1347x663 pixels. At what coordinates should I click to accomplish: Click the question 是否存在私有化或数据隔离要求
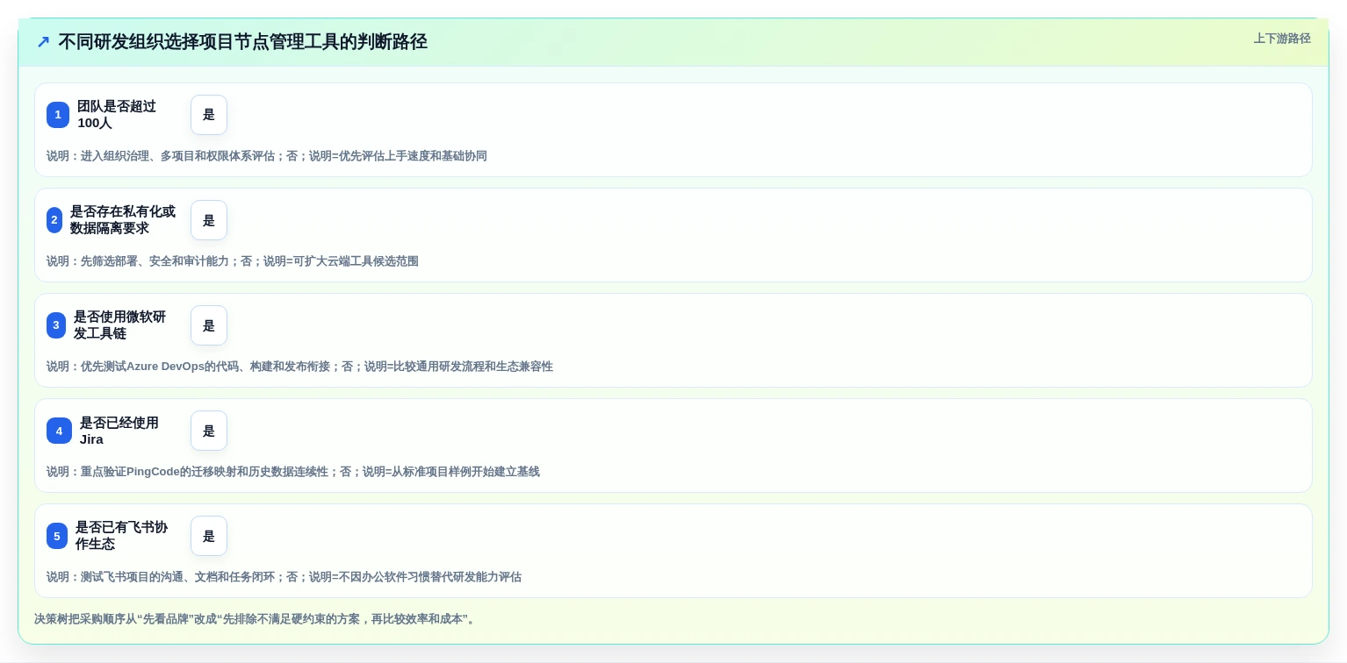pyautogui.click(x=123, y=220)
